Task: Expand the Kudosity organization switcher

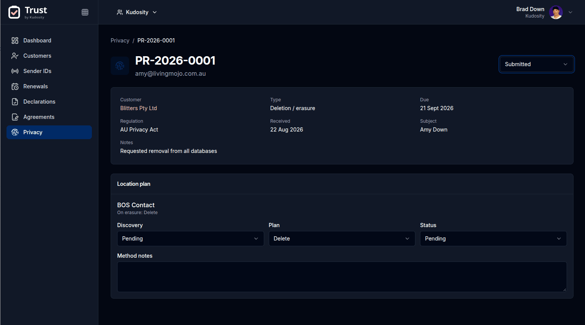Action: point(137,12)
